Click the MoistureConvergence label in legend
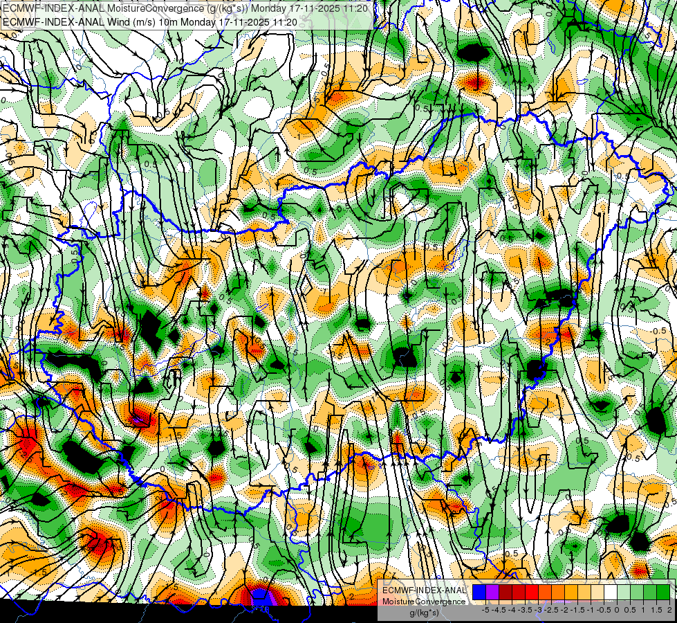Viewport: 677px width, 623px height. (424, 602)
